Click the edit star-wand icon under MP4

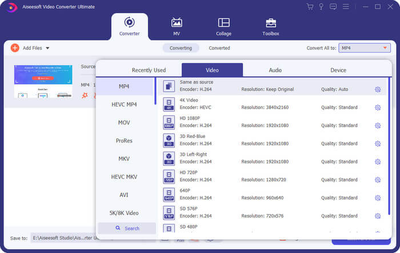pyautogui.click(x=85, y=96)
